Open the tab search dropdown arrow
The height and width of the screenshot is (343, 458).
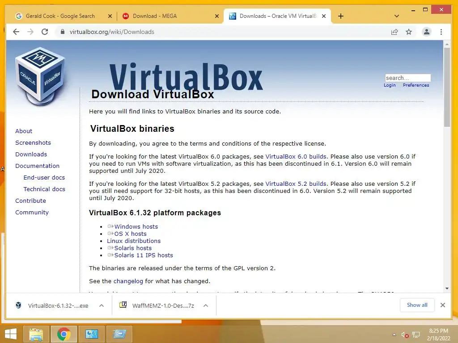click(396, 16)
